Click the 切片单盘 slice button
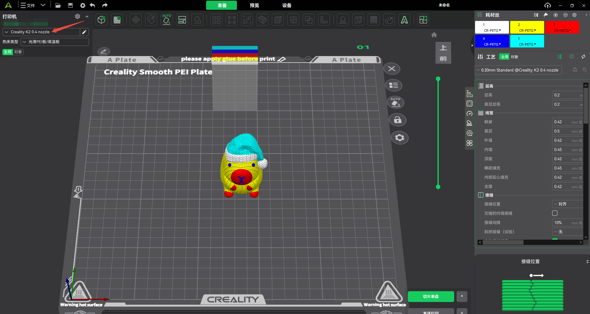 pos(431,296)
